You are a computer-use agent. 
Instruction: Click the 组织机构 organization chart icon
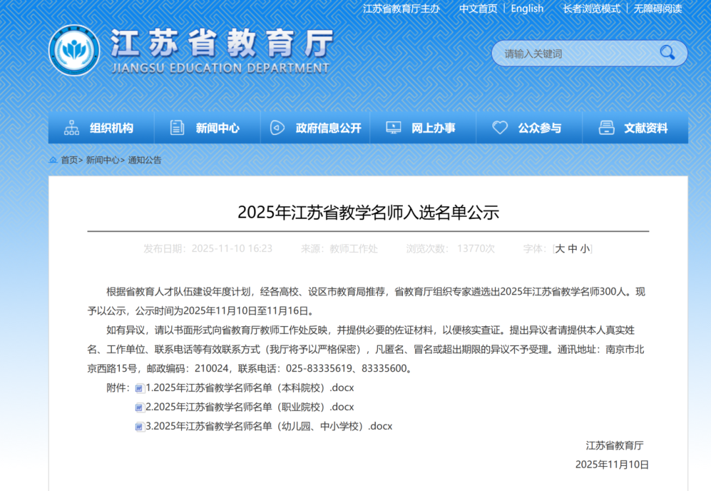pos(71,128)
